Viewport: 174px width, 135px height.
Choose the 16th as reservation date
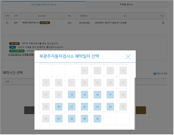click(98, 95)
